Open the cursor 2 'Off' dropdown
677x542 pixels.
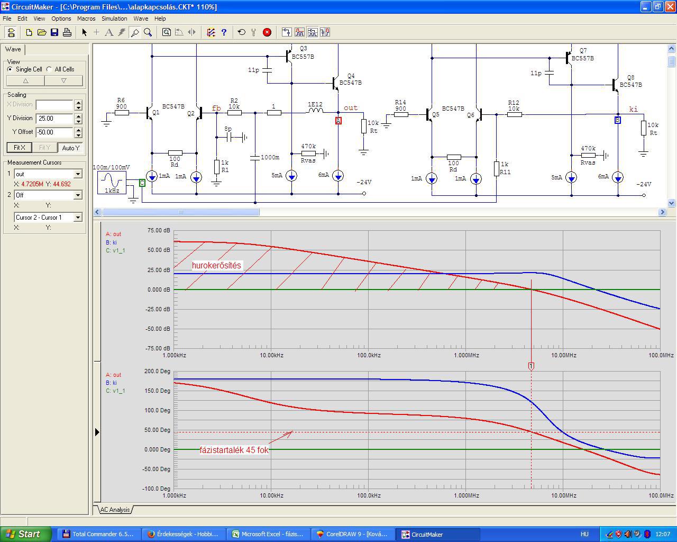coord(78,195)
